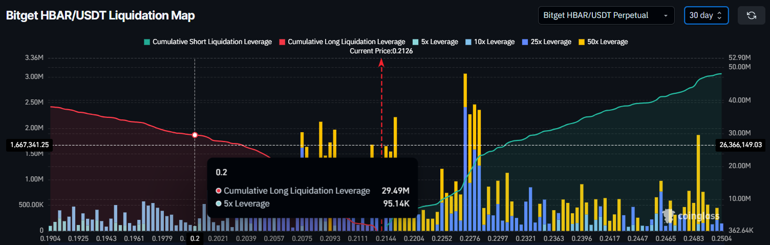Click the 40.00M right axis label
The width and height of the screenshot is (770, 245).
tap(739, 100)
